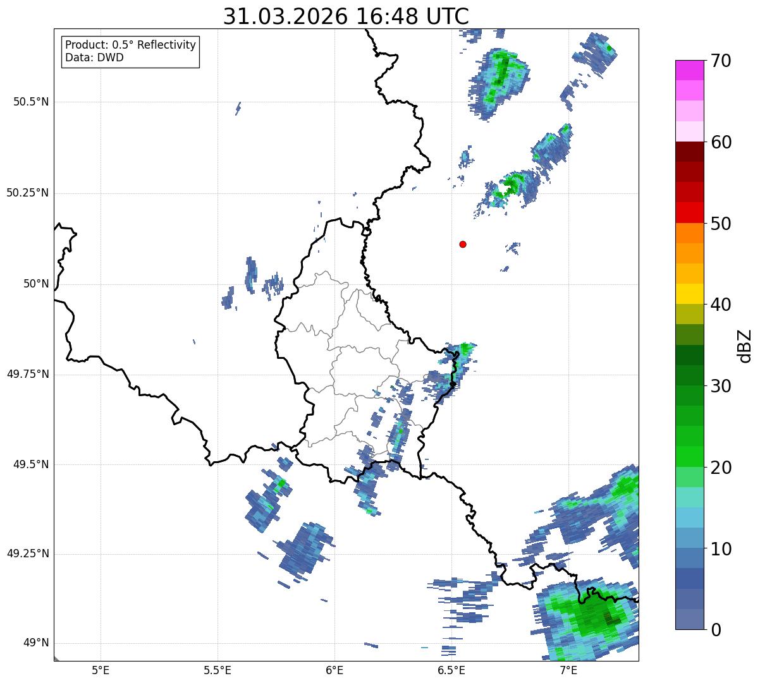Click the northern green storm cell near 50.5°N

click(499, 82)
